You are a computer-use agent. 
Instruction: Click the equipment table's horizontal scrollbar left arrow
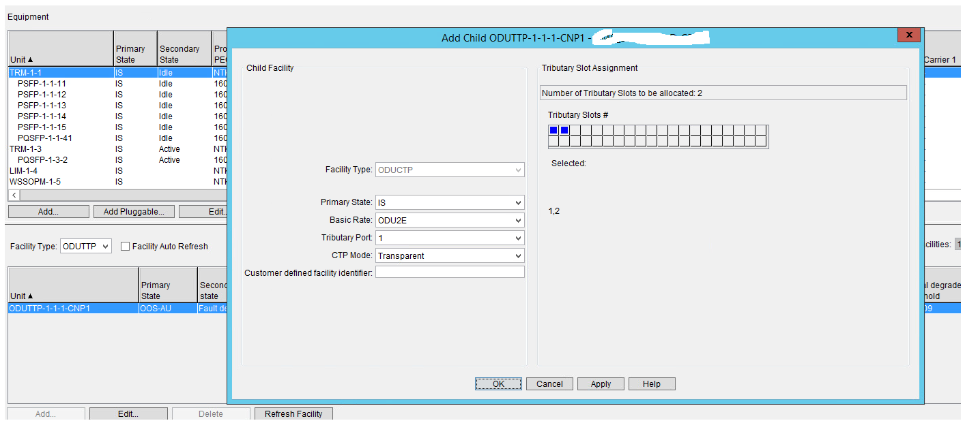(14, 195)
